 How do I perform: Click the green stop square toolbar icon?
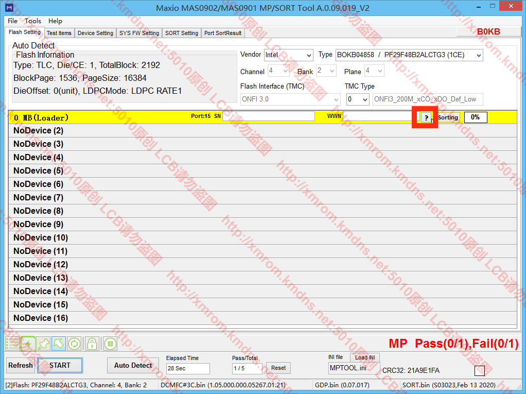110,344
